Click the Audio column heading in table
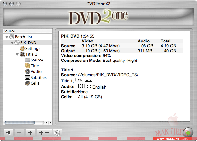 pos(144,41)
